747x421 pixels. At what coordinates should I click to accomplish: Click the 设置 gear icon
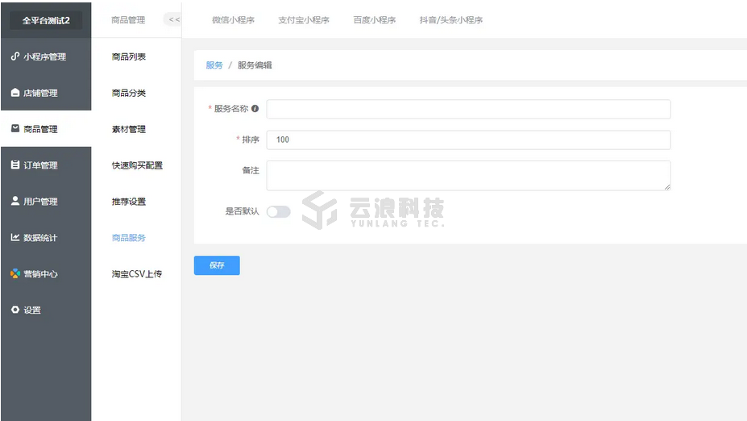click(x=15, y=311)
